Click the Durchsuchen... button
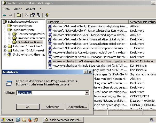Image resolution: width=156 pixels, height=123 pixels. point(77,107)
